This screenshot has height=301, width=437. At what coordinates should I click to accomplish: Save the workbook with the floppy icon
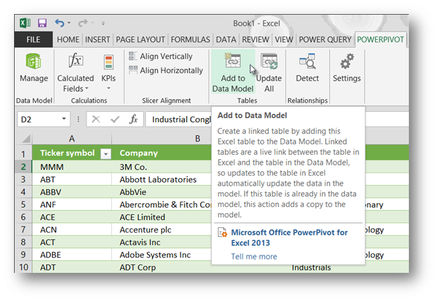[42, 23]
